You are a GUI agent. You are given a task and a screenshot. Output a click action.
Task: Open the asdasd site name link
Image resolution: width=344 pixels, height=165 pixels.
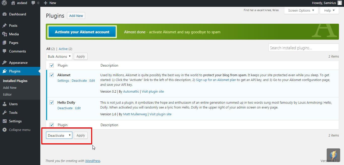click(x=23, y=3)
